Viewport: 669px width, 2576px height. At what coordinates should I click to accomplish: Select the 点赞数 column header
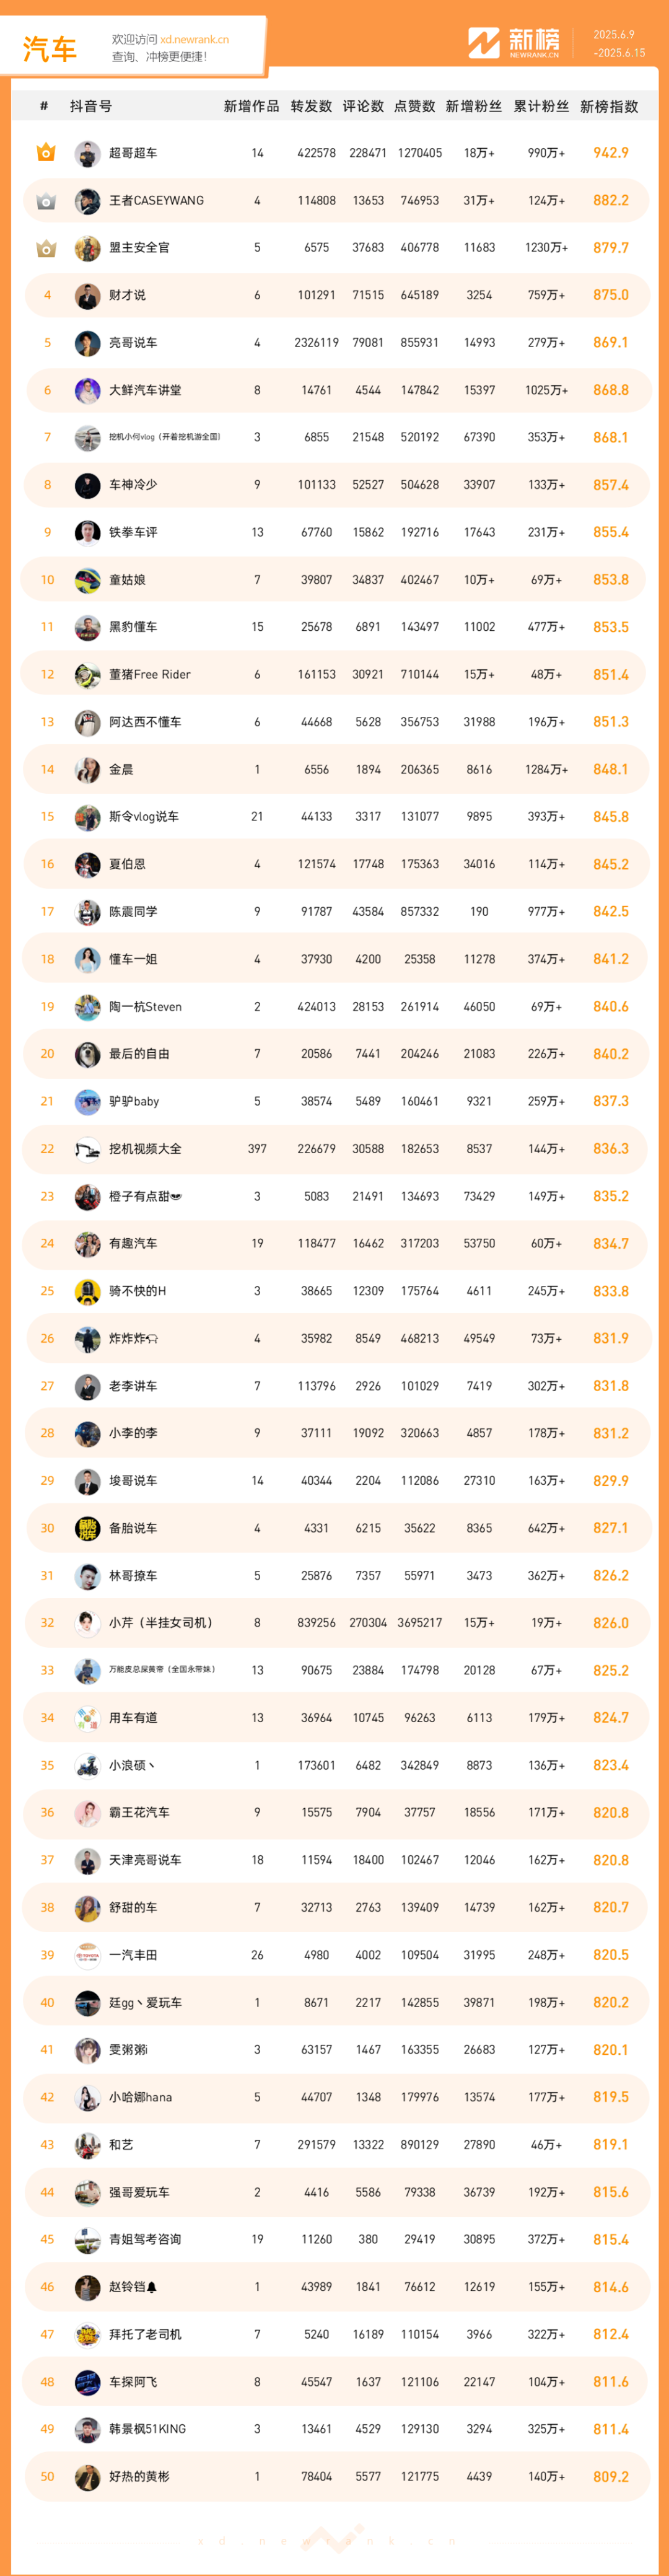coord(414,106)
